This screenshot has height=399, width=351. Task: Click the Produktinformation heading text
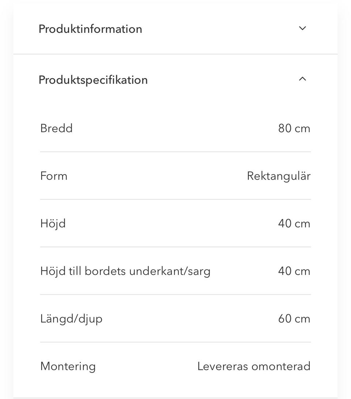pos(90,29)
